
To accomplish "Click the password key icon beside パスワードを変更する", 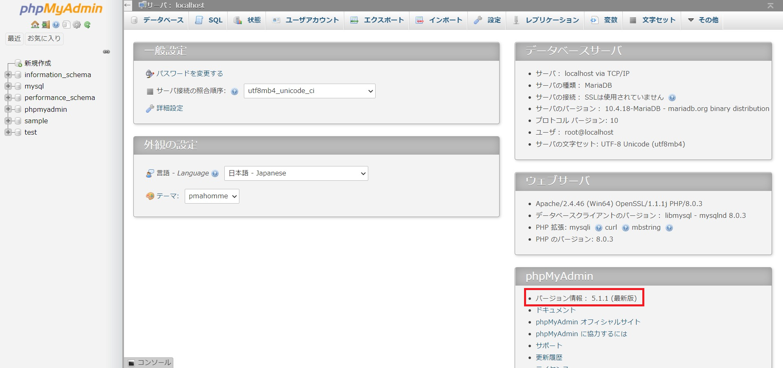I will [x=150, y=74].
